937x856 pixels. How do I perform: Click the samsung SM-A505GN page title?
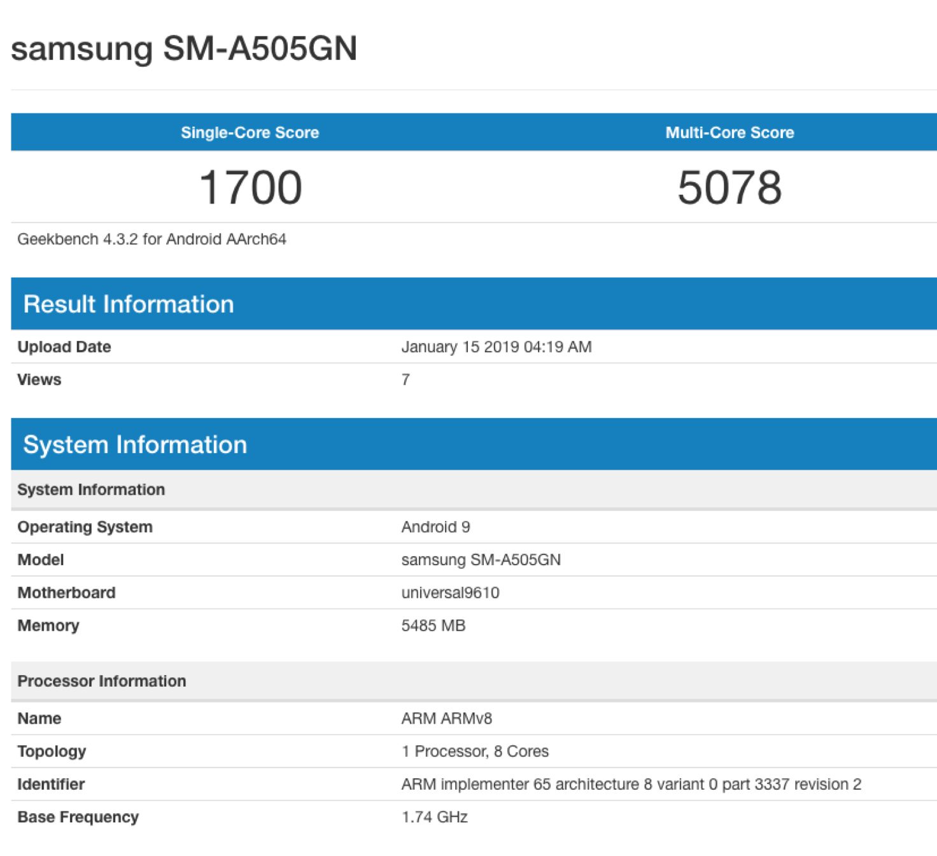click(184, 48)
